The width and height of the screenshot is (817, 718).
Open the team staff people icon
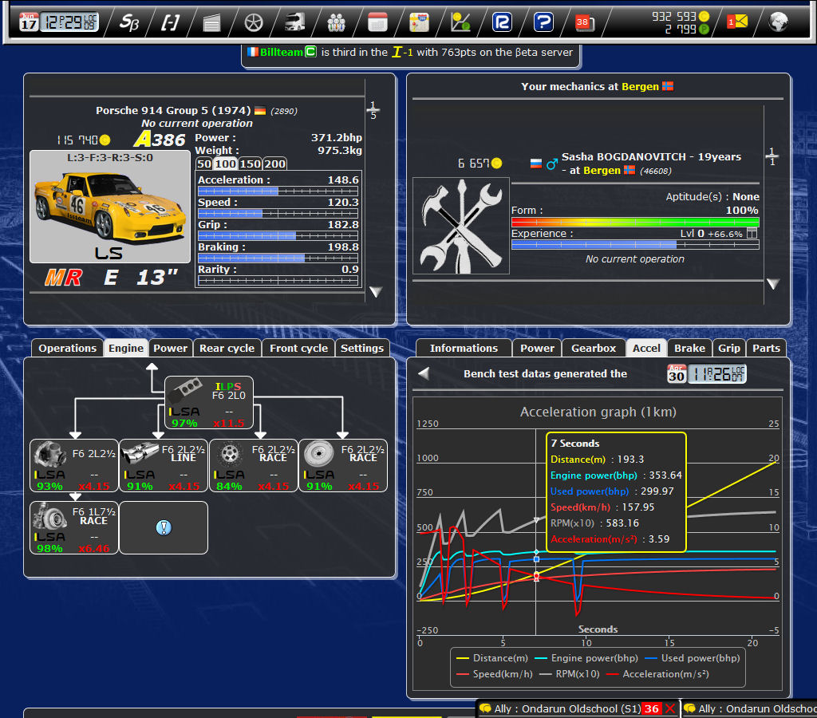(x=336, y=22)
